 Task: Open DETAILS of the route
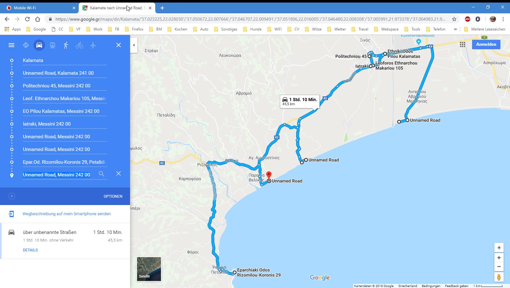coord(30,250)
